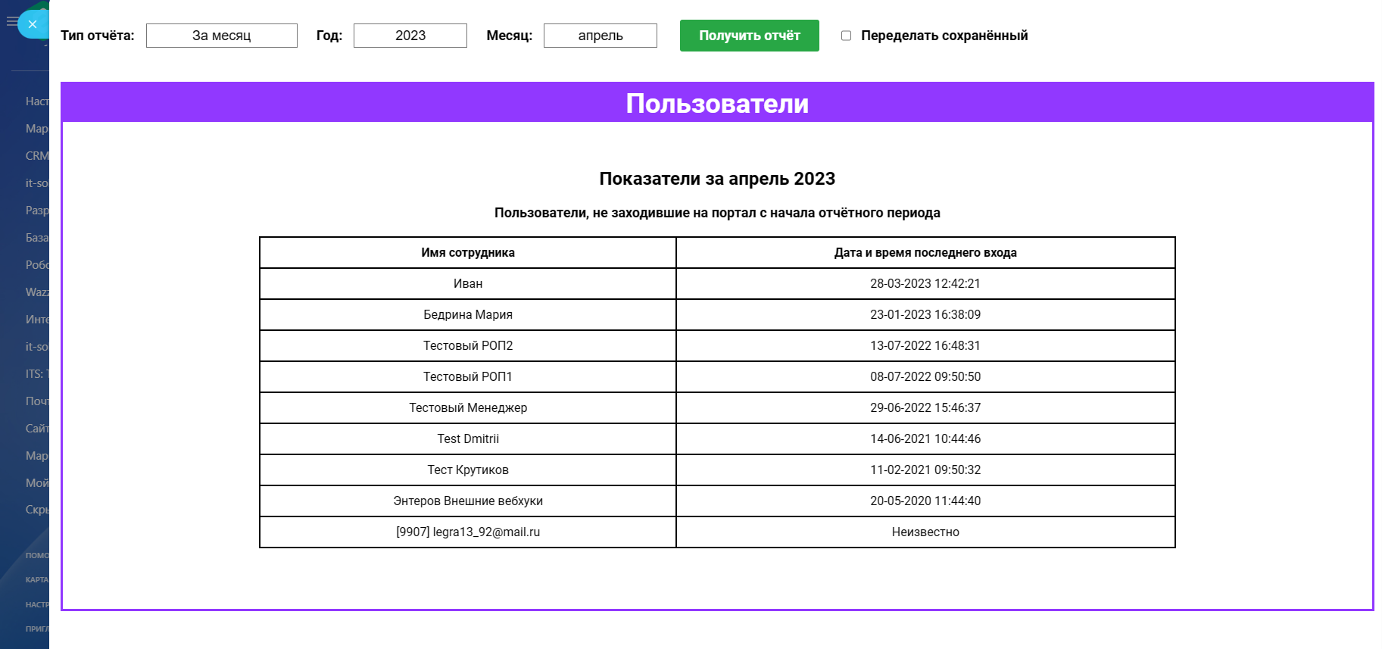Select the 'Иван' employee cell
The height and width of the screenshot is (649, 1382).
pos(468,284)
